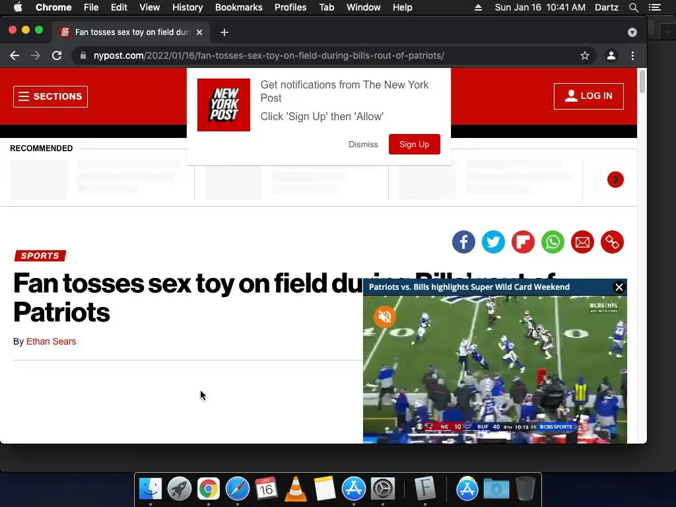Click the Dartz user name
The height and width of the screenshot is (507, 676).
pyautogui.click(x=606, y=7)
